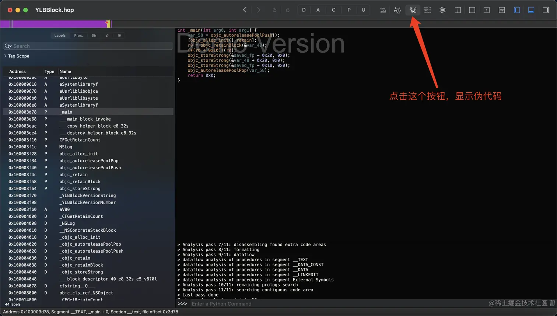Mark selection as Undefined with U
557x316 pixels.
[363, 10]
